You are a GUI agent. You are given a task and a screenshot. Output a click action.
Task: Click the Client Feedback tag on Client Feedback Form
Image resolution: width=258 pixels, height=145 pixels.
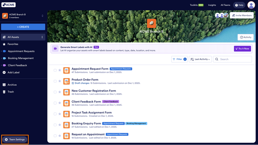(111, 102)
